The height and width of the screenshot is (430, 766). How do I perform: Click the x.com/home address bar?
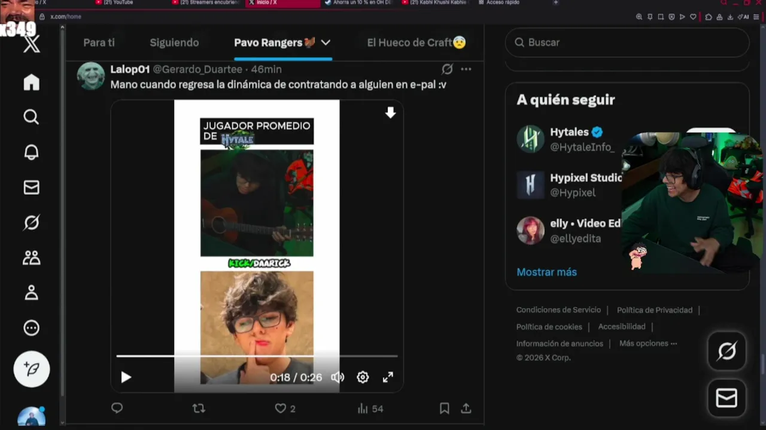pos(66,17)
